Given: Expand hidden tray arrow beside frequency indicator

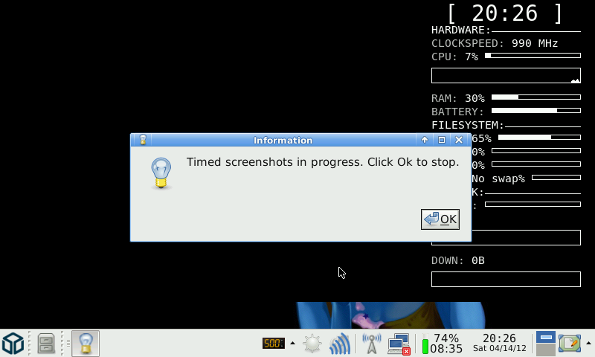Looking at the screenshot, I should pyautogui.click(x=292, y=344).
